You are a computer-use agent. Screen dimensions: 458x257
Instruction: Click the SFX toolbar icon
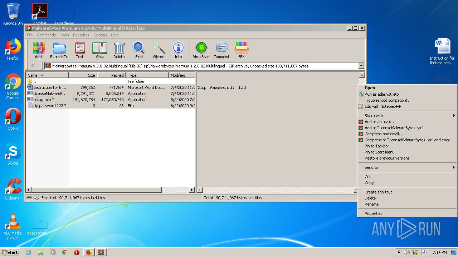[x=242, y=50]
